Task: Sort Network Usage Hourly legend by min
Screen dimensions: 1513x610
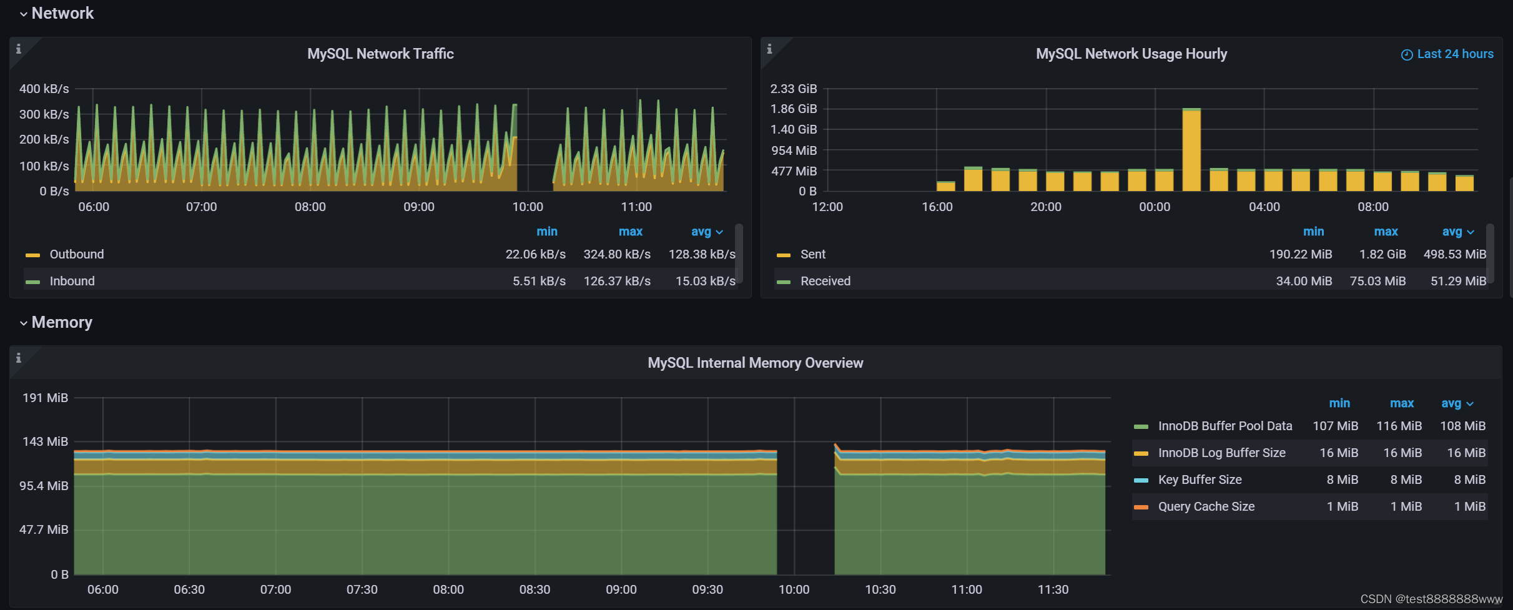Action: (x=1314, y=232)
